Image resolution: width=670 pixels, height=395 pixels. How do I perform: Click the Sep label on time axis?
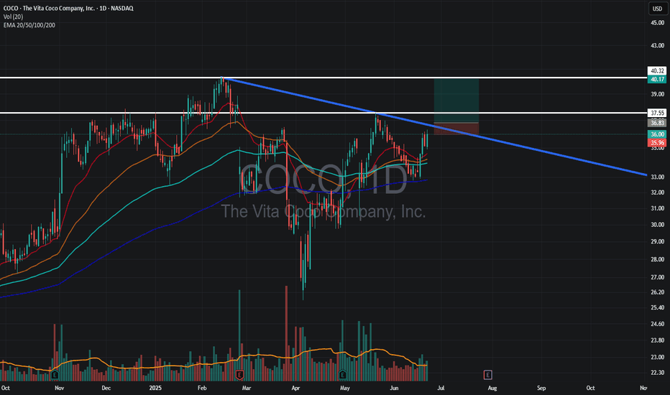click(541, 388)
